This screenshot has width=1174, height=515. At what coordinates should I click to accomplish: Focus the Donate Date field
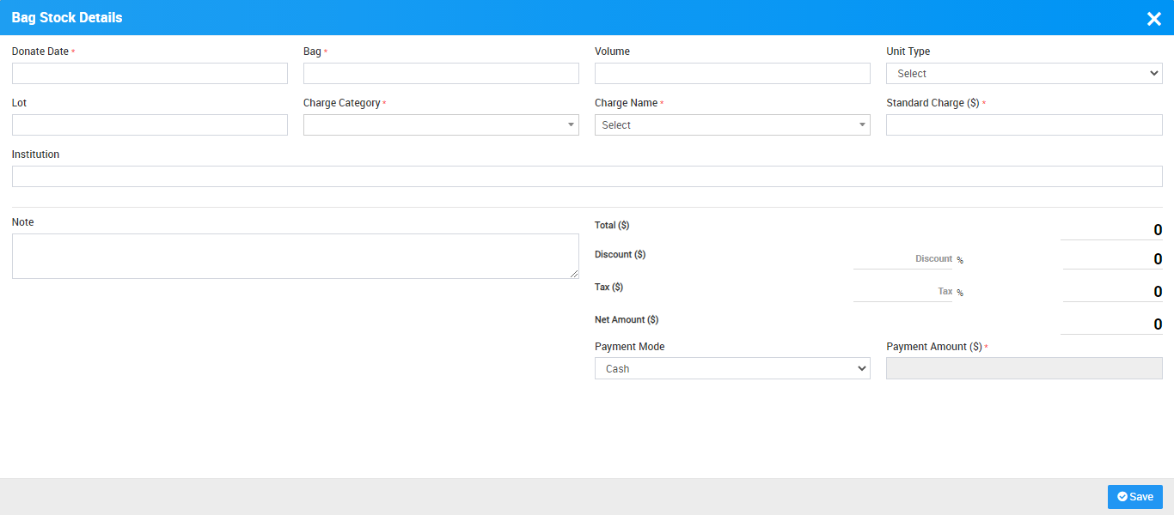pos(150,74)
